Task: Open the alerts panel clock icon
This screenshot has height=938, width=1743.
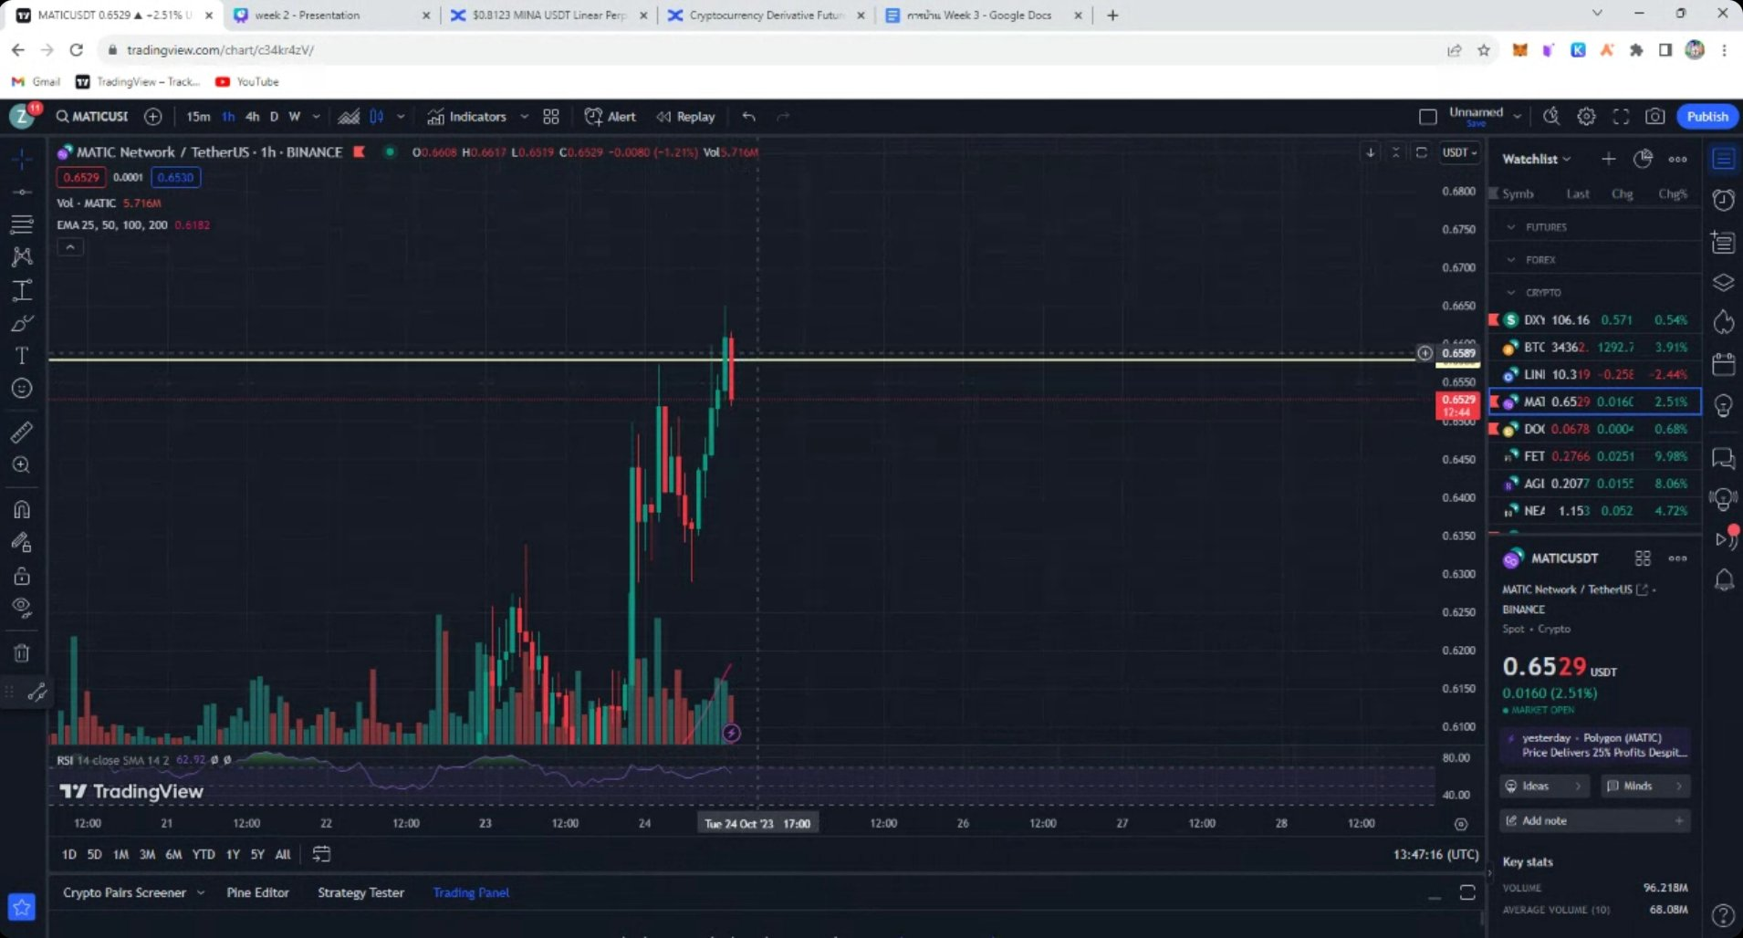Action: pos(1723,200)
